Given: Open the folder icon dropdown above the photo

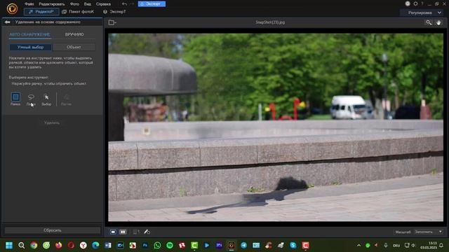Looking at the screenshot, I should [112, 22].
